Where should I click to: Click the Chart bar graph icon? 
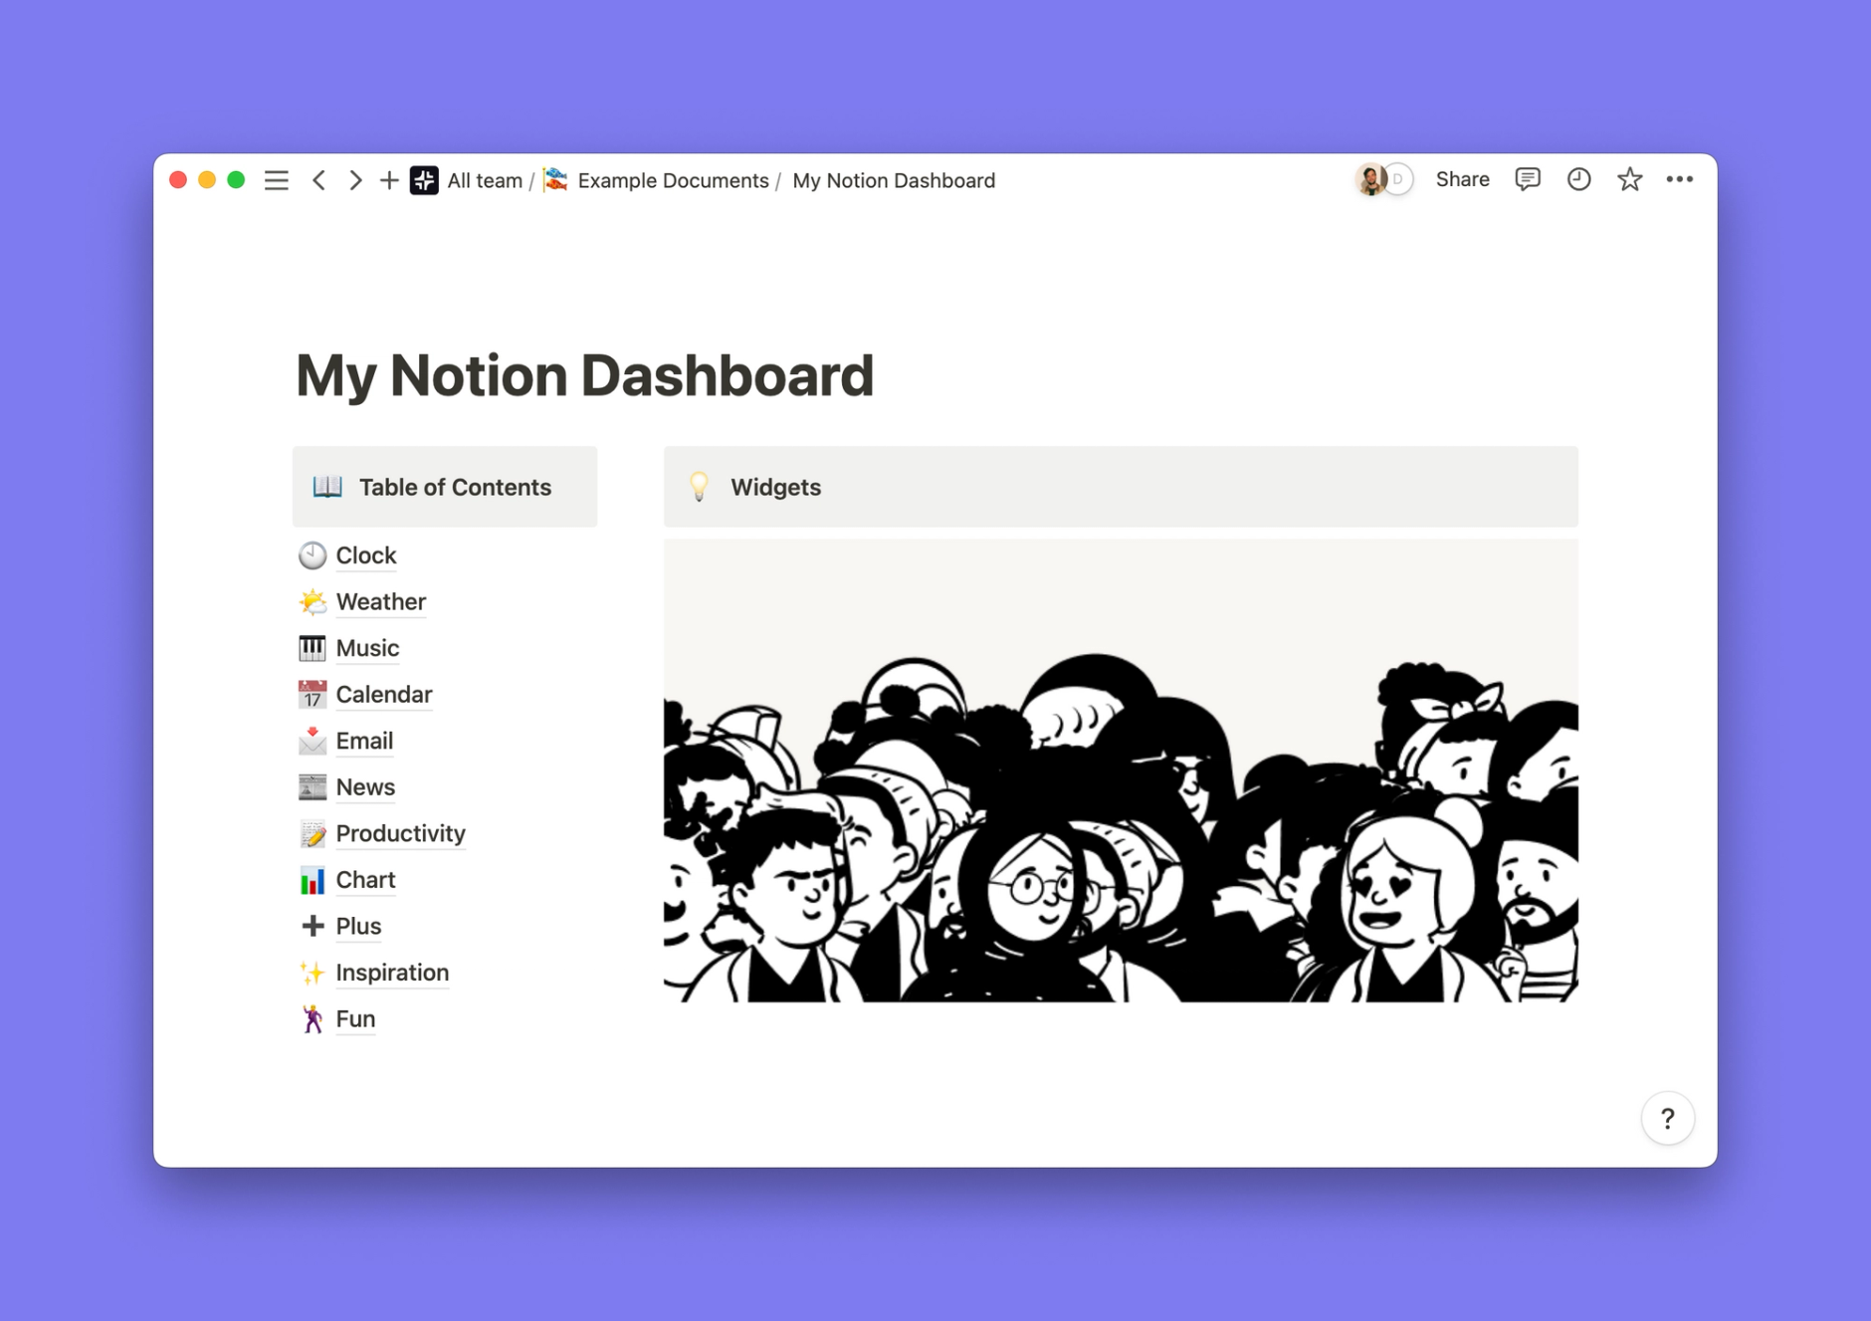tap(312, 880)
